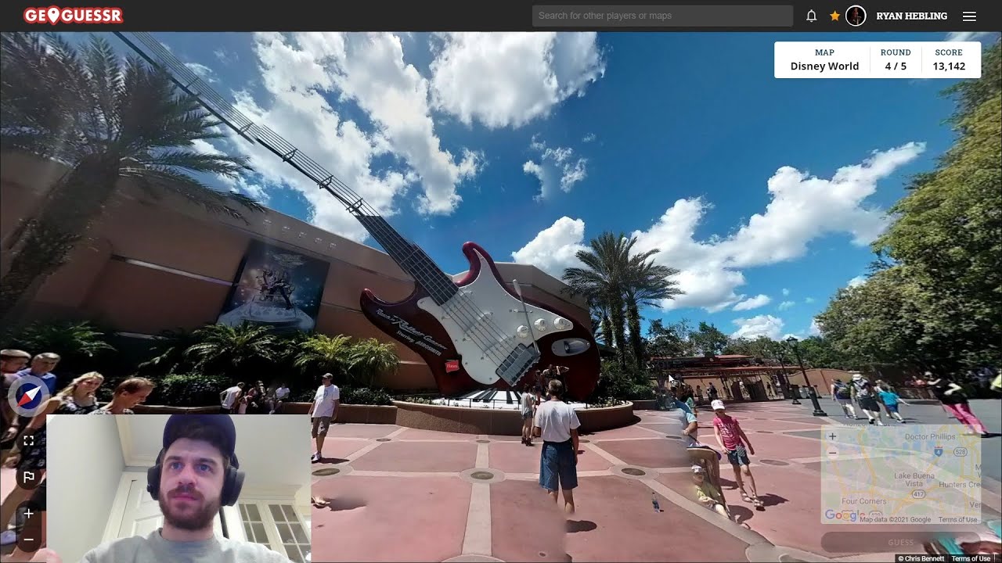1002x563 pixels.
Task: Zoom in the street view
Action: tap(28, 514)
